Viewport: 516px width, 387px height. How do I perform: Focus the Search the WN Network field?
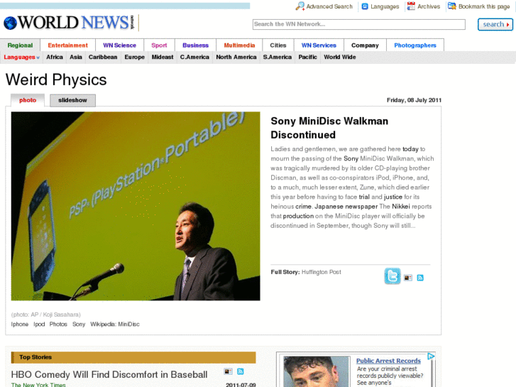pos(359,24)
